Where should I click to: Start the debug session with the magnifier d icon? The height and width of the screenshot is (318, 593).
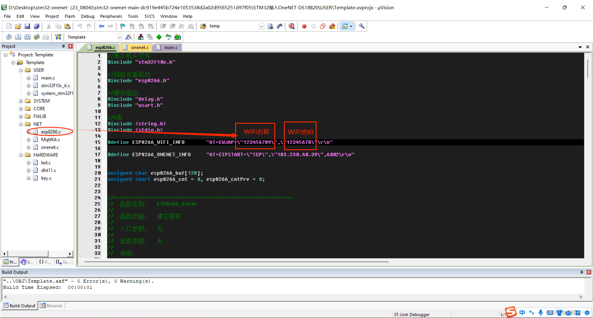[292, 26]
